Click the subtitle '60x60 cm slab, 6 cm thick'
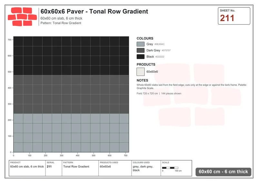 click(61, 18)
